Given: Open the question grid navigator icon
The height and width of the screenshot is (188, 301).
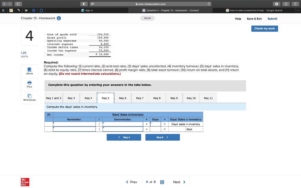Looking at the screenshot, I should (162, 182).
